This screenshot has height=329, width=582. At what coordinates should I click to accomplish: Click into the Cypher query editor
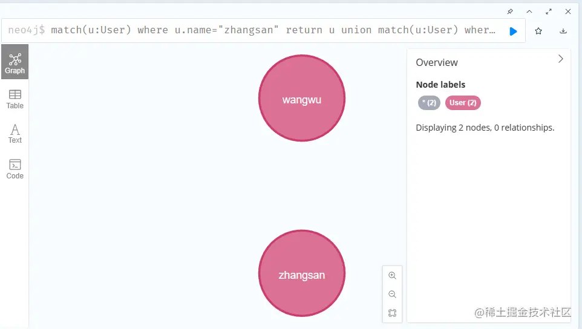tap(272, 30)
